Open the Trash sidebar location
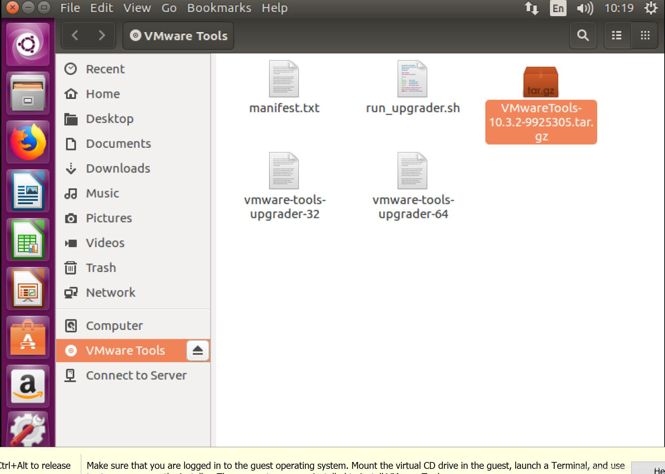The width and height of the screenshot is (665, 474). click(101, 268)
